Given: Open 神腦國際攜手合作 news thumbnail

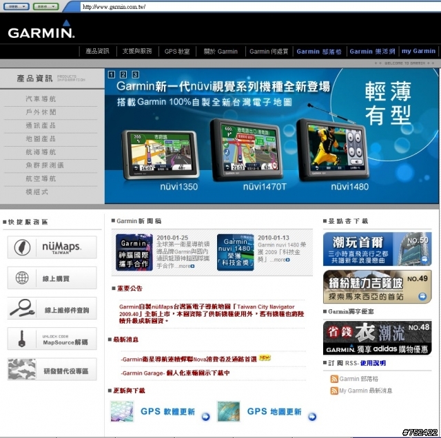Looking at the screenshot, I should 134,253.
